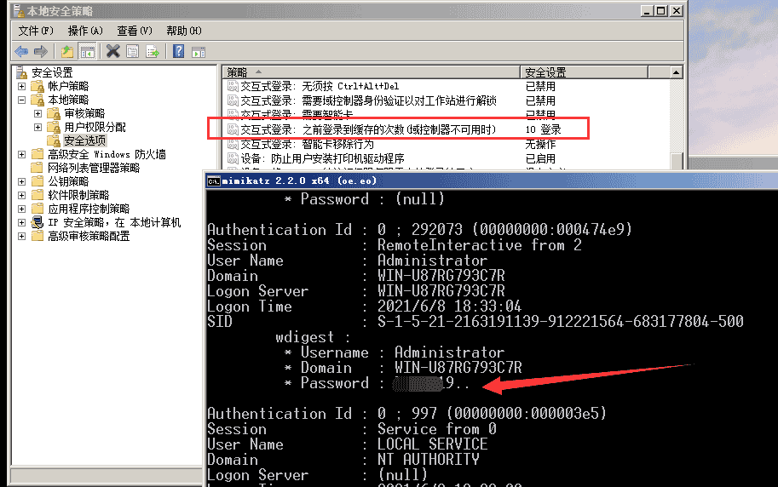This screenshot has height=487, width=778.
Task: Toggle the Show/Hide action pane icon
Action: (198, 51)
